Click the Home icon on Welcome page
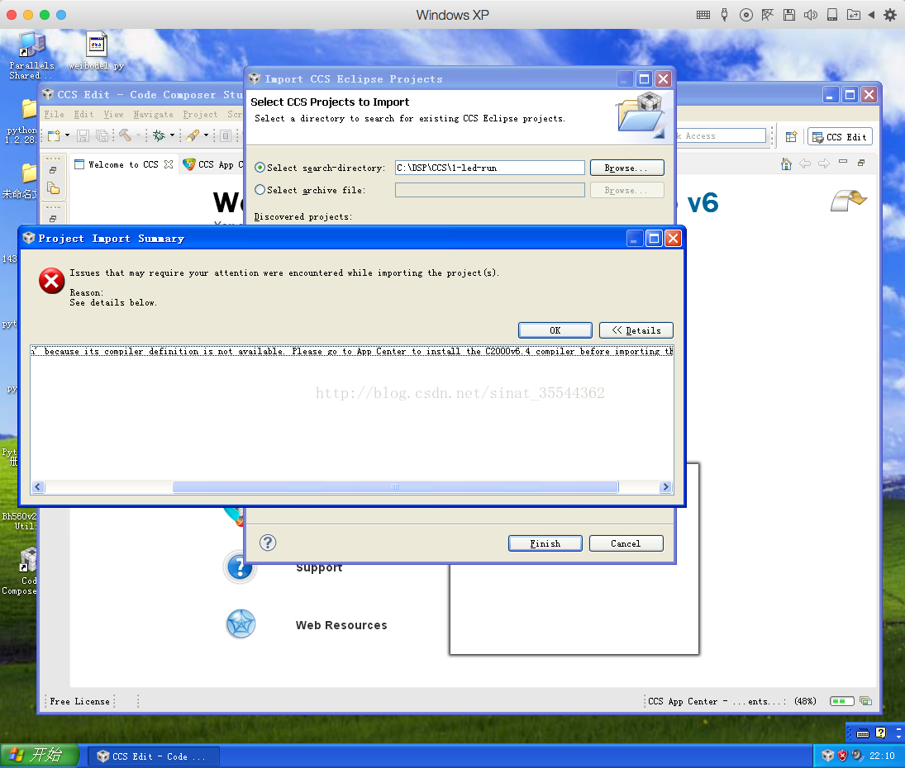The image size is (905, 768). pos(786,164)
